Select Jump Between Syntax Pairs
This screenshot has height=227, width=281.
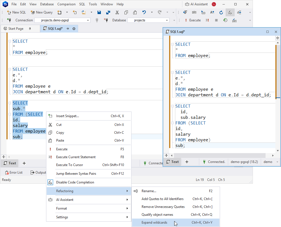point(89,173)
